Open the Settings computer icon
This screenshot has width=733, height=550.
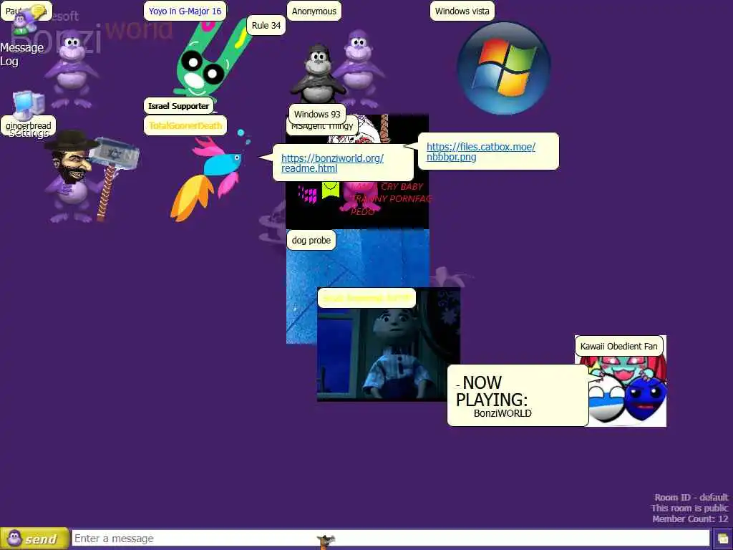[x=28, y=105]
